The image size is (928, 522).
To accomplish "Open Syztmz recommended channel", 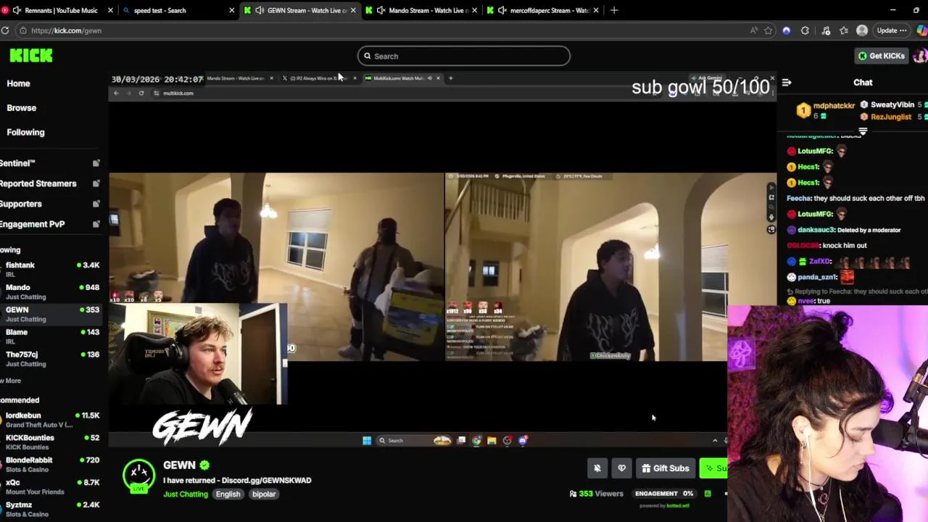I will [x=51, y=510].
